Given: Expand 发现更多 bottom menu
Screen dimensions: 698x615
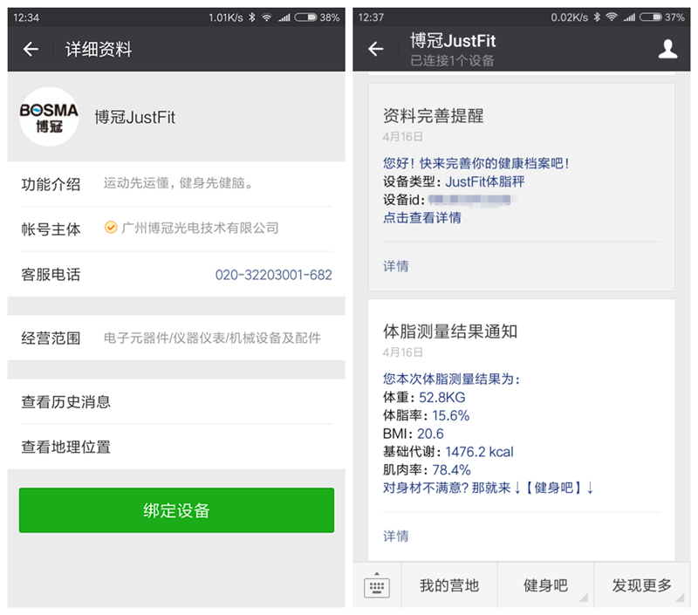Looking at the screenshot, I should (642, 585).
